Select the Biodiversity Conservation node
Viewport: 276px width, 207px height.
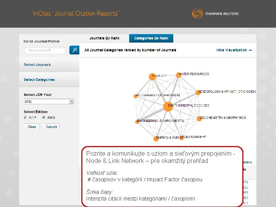tap(135, 96)
